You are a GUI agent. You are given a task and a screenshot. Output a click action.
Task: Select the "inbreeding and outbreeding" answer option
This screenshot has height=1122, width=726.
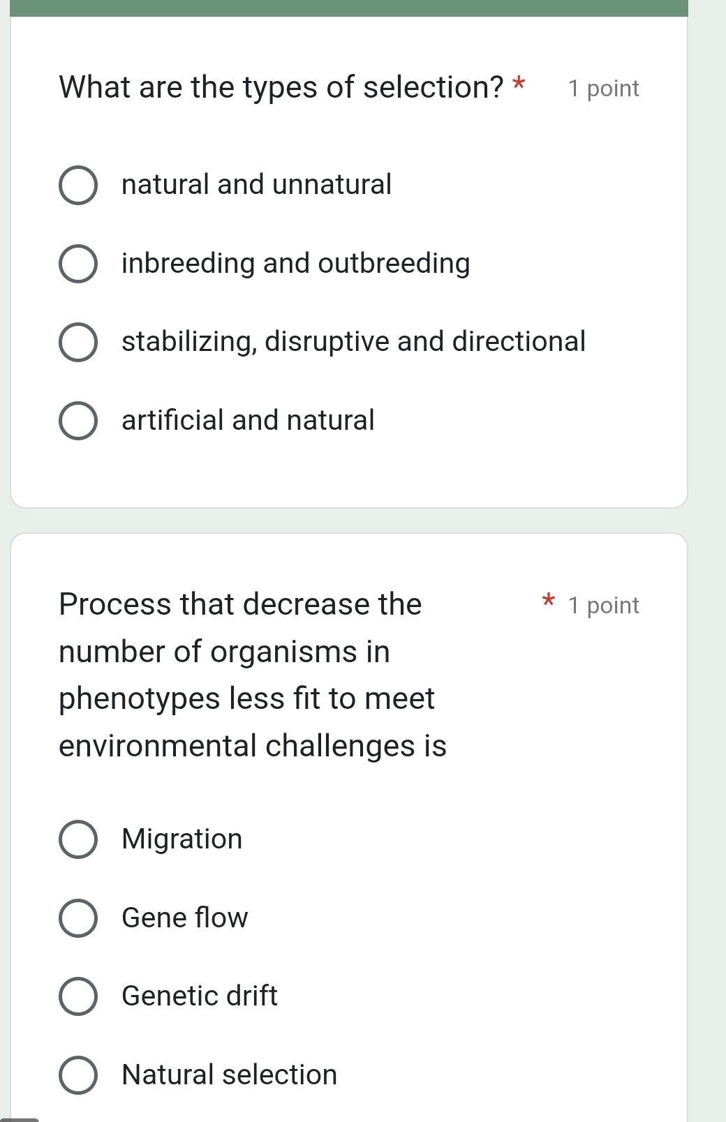tap(78, 264)
